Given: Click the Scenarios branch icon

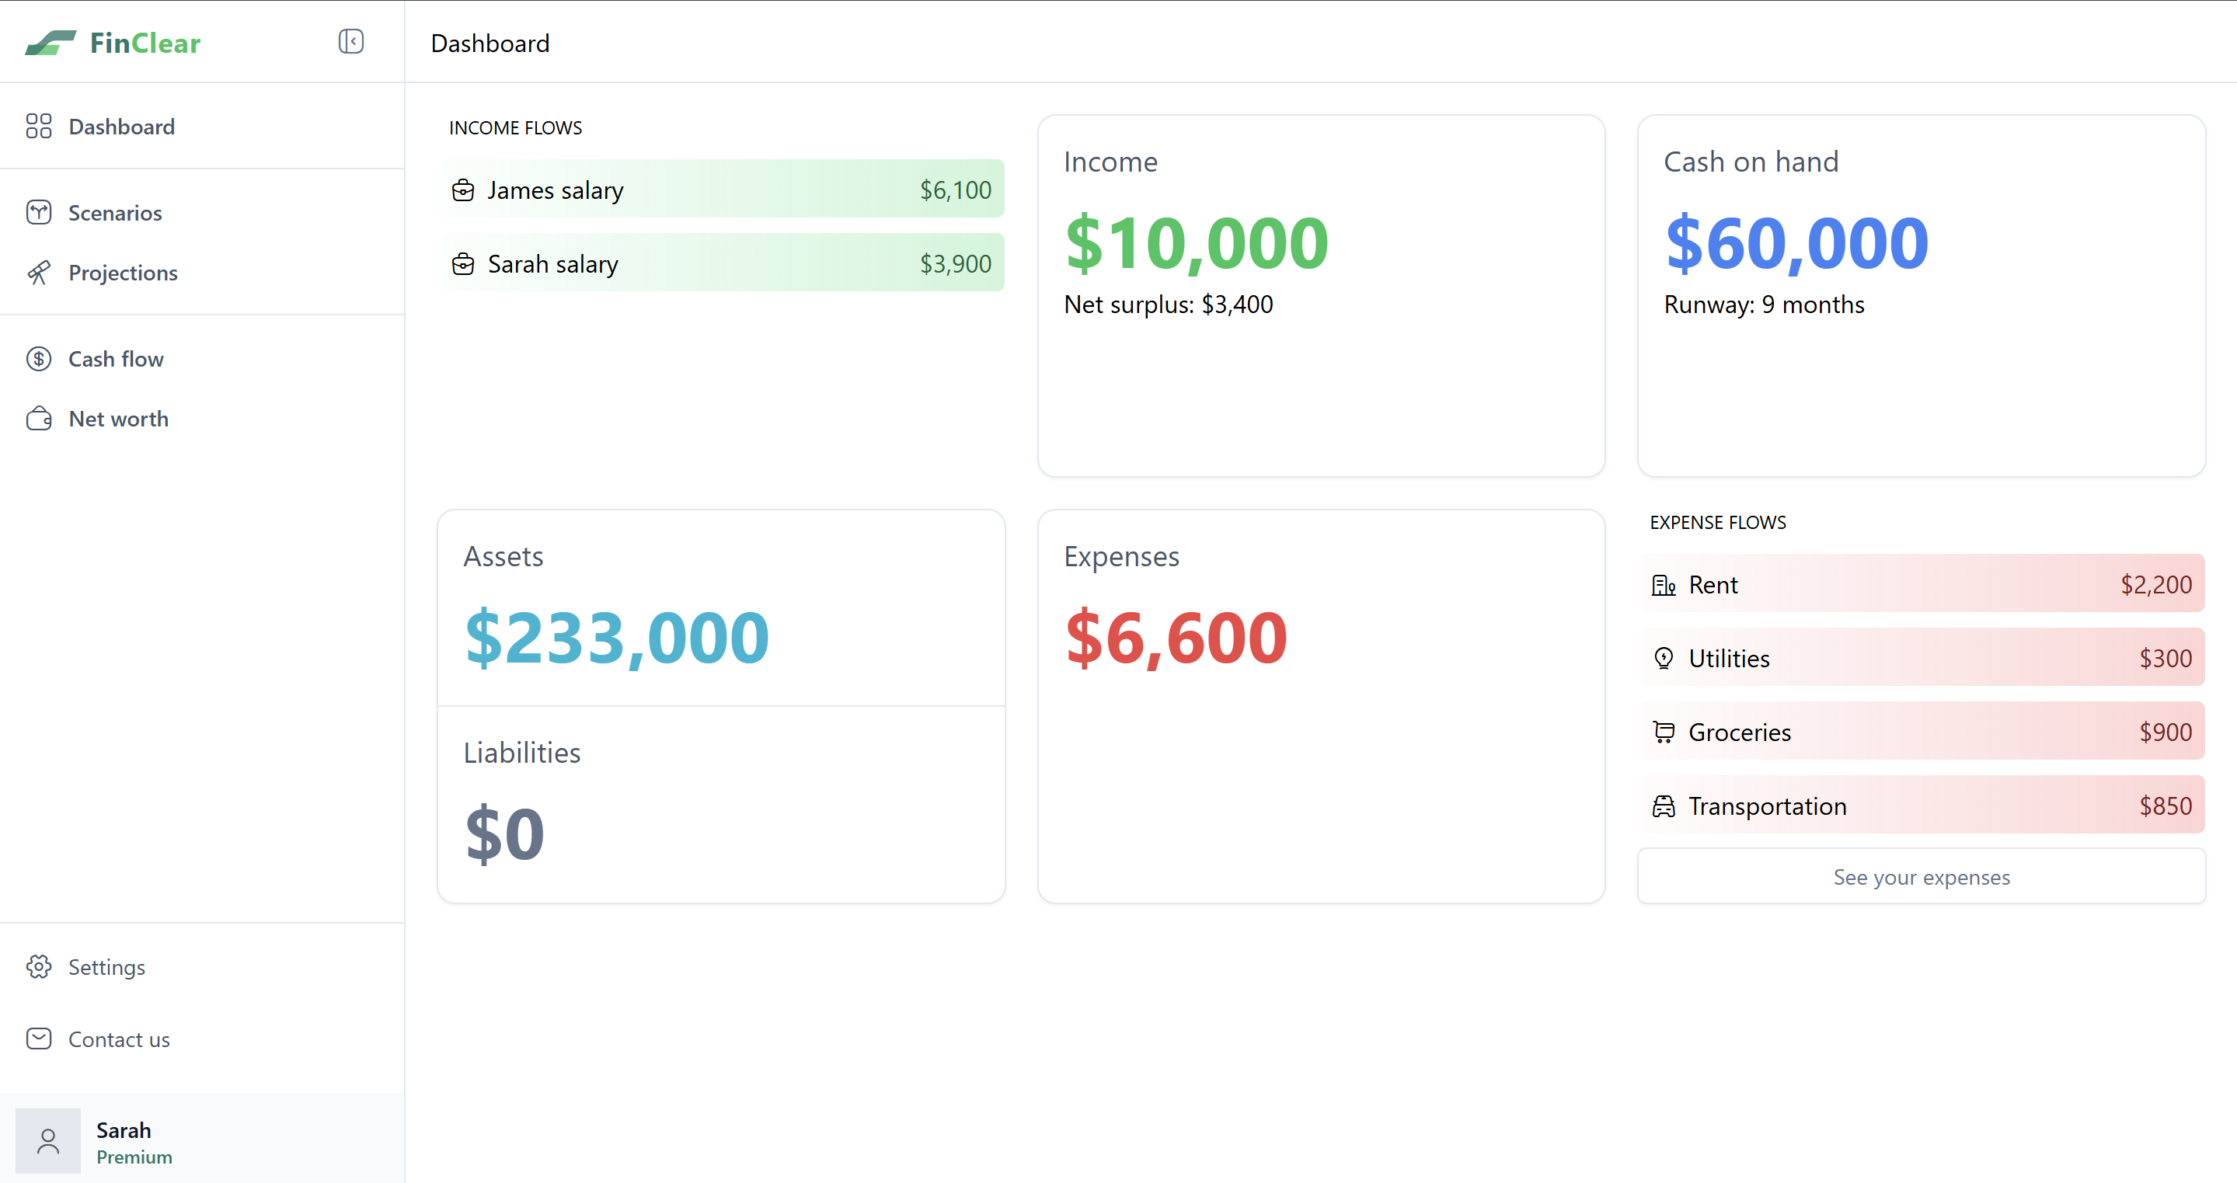Looking at the screenshot, I should point(39,213).
